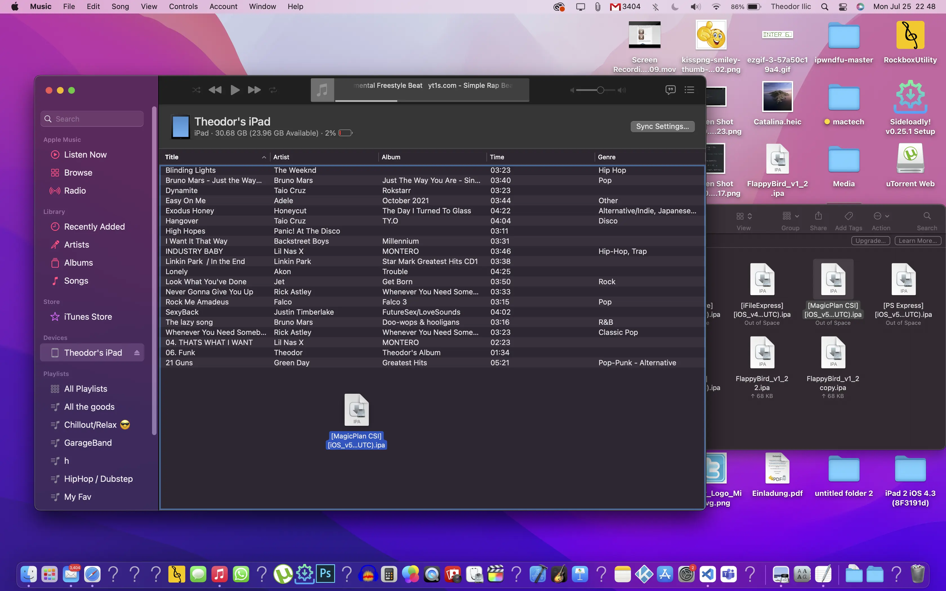Click Finder Share toolbar icon

(818, 216)
